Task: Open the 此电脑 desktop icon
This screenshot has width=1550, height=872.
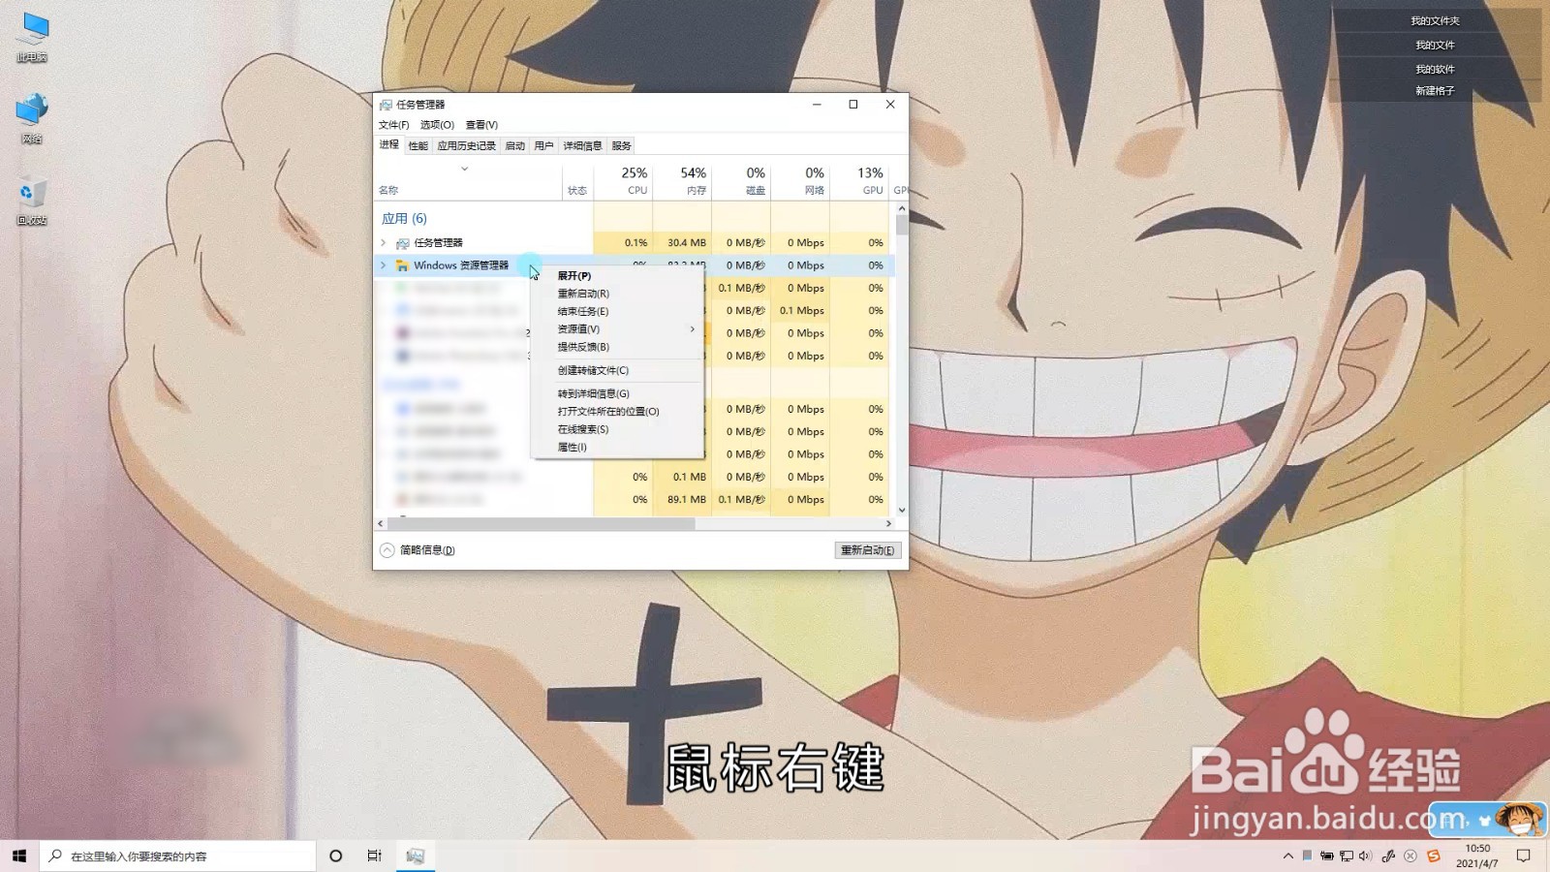Action: pos(32,38)
